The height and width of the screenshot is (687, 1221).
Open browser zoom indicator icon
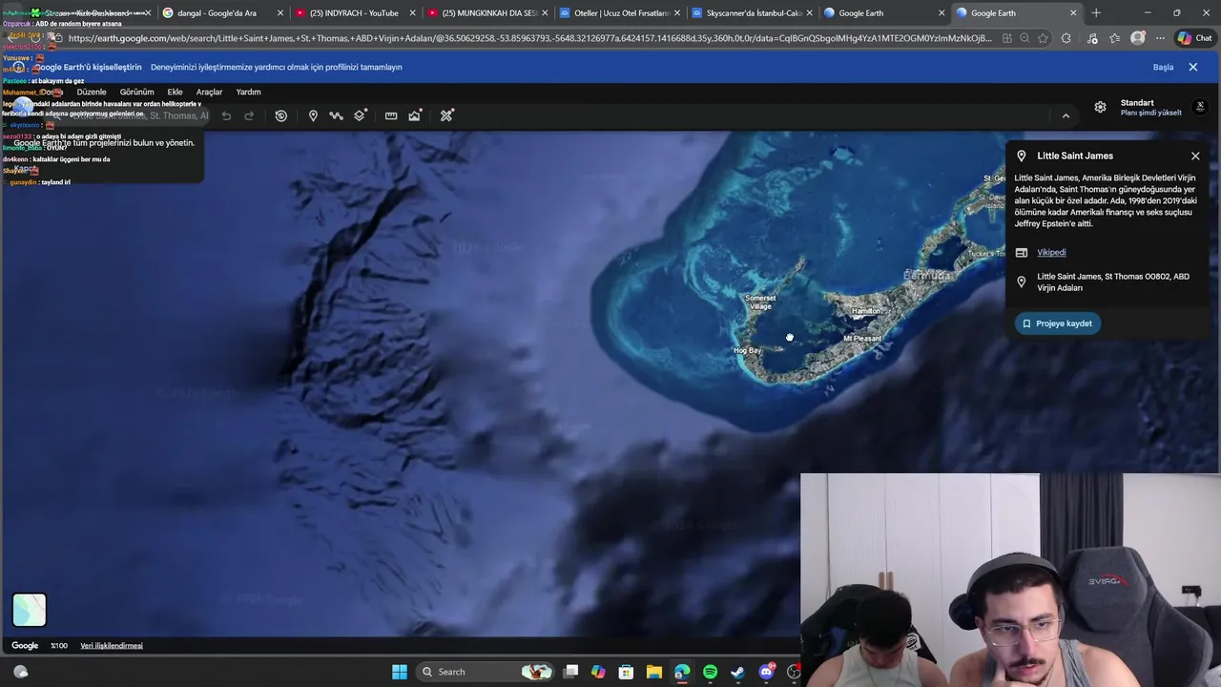[x=1024, y=38]
